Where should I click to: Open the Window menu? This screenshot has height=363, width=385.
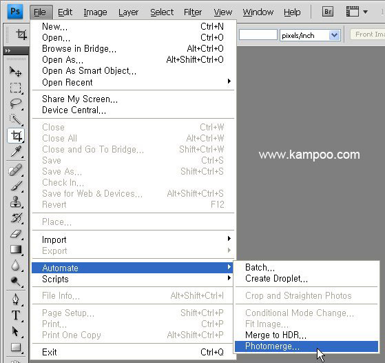point(258,12)
